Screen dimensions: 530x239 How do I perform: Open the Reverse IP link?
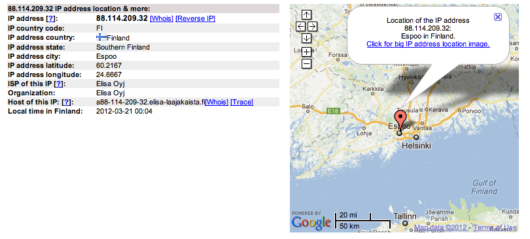(x=196, y=18)
